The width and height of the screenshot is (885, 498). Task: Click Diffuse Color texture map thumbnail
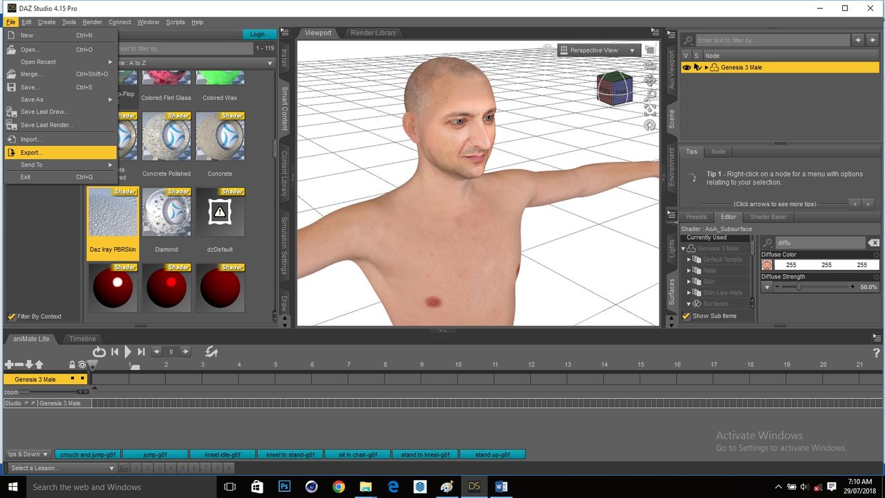767,265
